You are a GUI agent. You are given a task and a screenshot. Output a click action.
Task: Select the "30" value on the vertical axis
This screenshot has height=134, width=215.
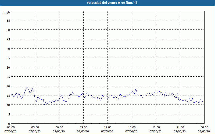click(x=8, y=68)
